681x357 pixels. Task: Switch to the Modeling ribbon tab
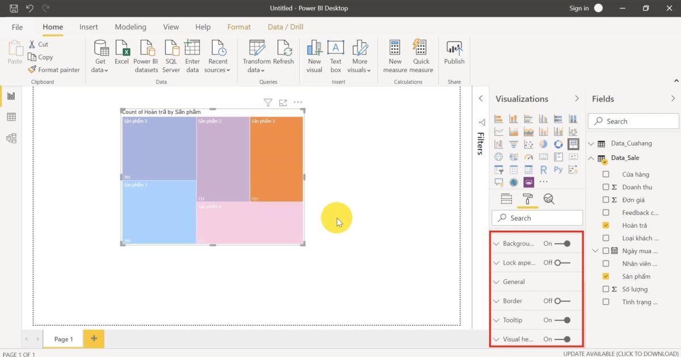[131, 27]
